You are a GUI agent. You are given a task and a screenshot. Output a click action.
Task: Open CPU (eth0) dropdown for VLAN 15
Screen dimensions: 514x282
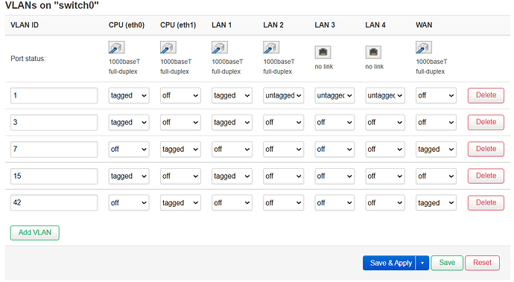tap(129, 176)
